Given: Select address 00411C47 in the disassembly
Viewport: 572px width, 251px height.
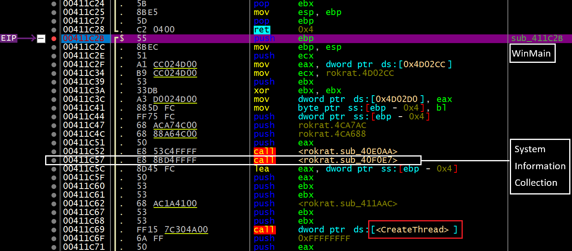Looking at the screenshot, I should [84, 125].
